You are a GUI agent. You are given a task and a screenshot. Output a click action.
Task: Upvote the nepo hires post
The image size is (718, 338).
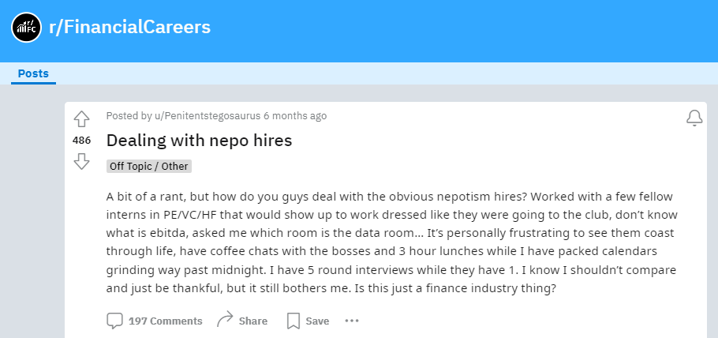tap(81, 119)
